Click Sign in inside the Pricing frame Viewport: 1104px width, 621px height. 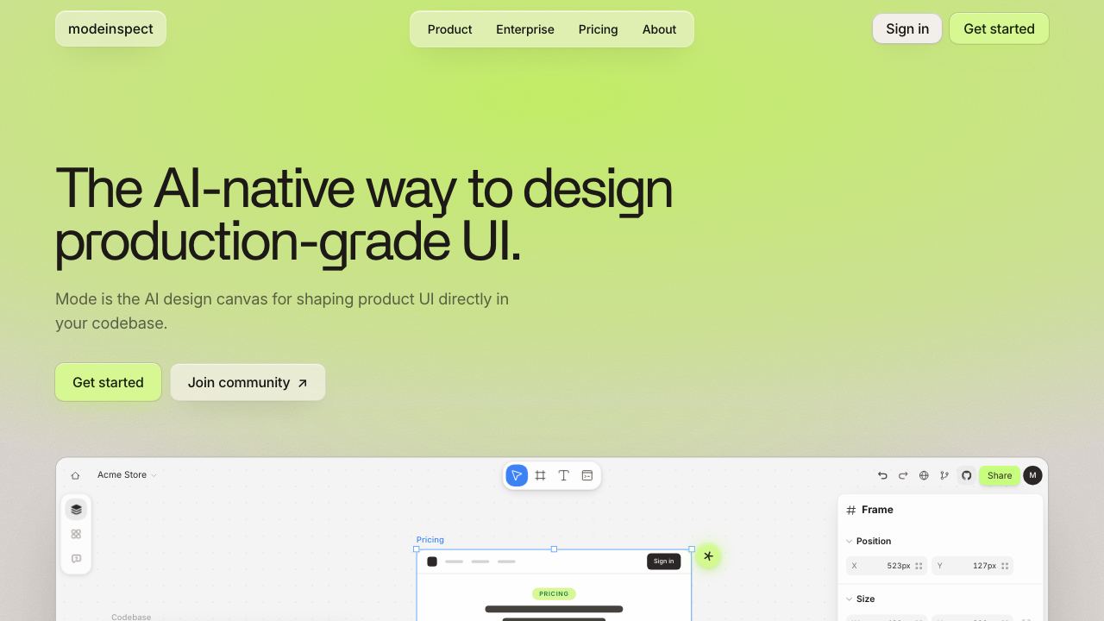(663, 561)
